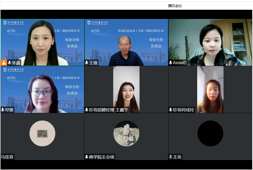The image size is (253, 170).
Task: Click the 张晶 name label
Action: pyautogui.click(x=16, y=63)
